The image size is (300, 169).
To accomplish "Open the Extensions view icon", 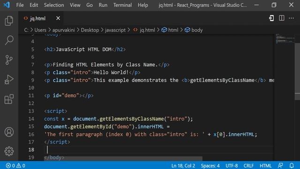I will click(x=9, y=99).
